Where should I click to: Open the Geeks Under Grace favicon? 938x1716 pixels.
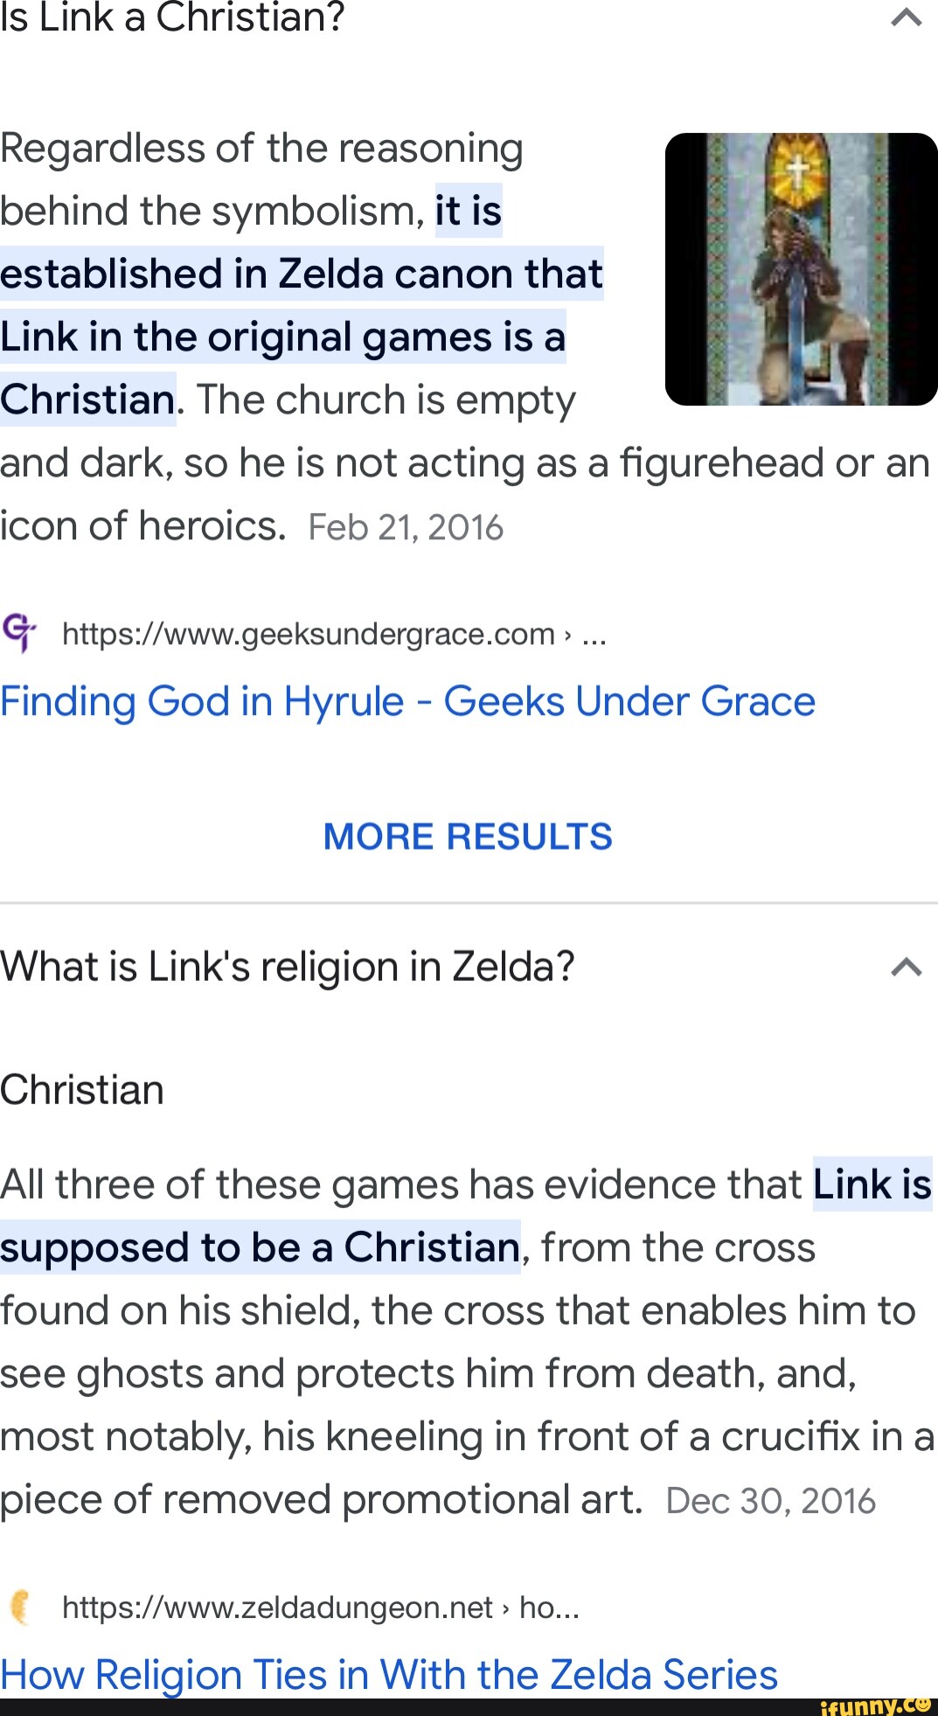(19, 632)
